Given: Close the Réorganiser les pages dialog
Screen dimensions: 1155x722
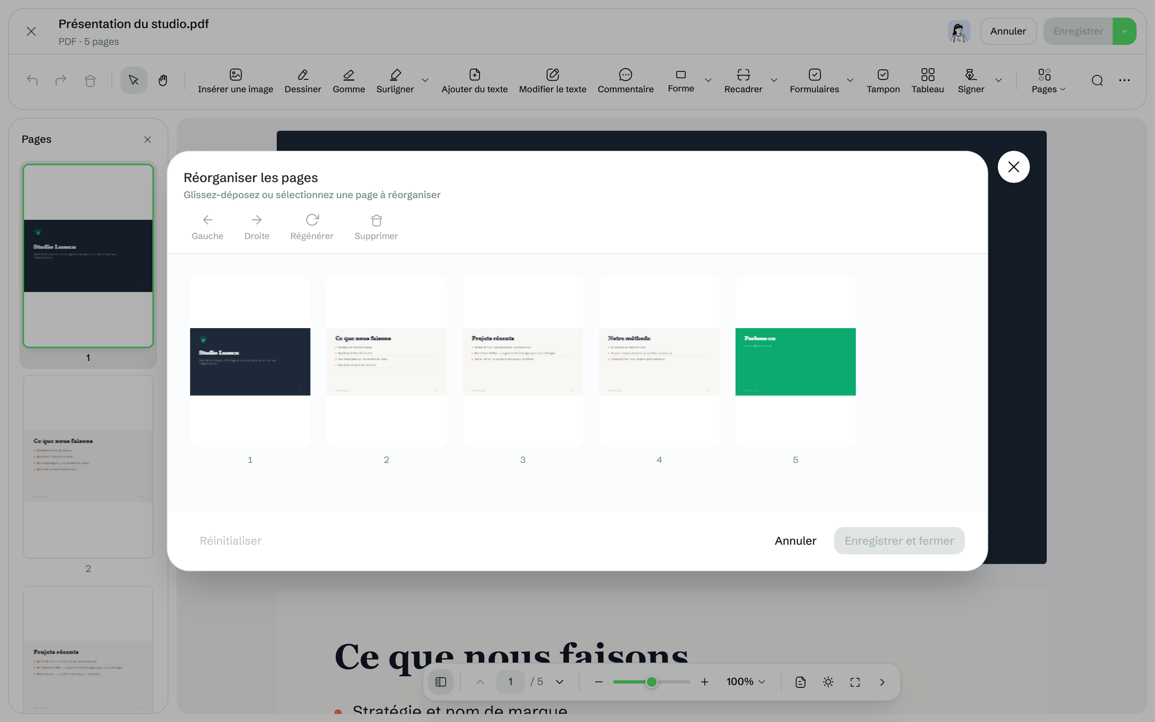Looking at the screenshot, I should 1013,166.
